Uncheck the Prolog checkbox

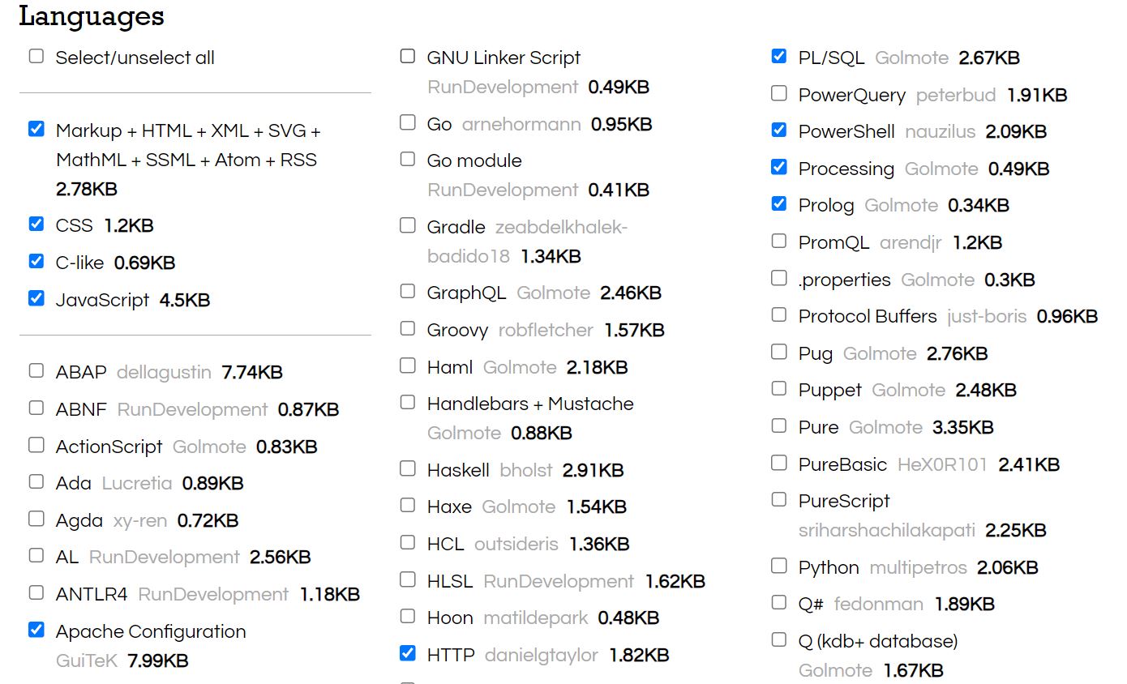(x=779, y=204)
